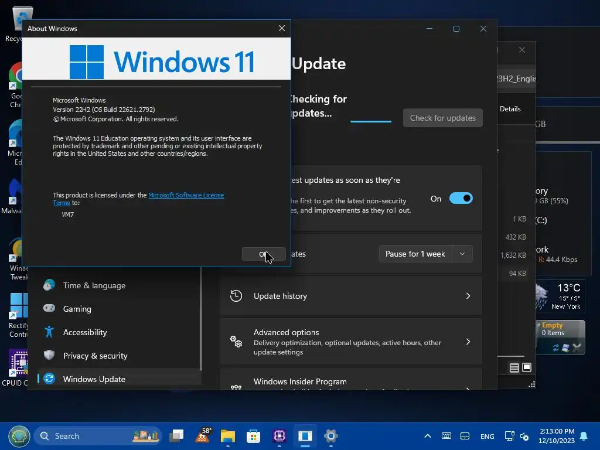Show hidden tray icons chevron
Screen dimensions: 600x450
[x=428, y=436]
